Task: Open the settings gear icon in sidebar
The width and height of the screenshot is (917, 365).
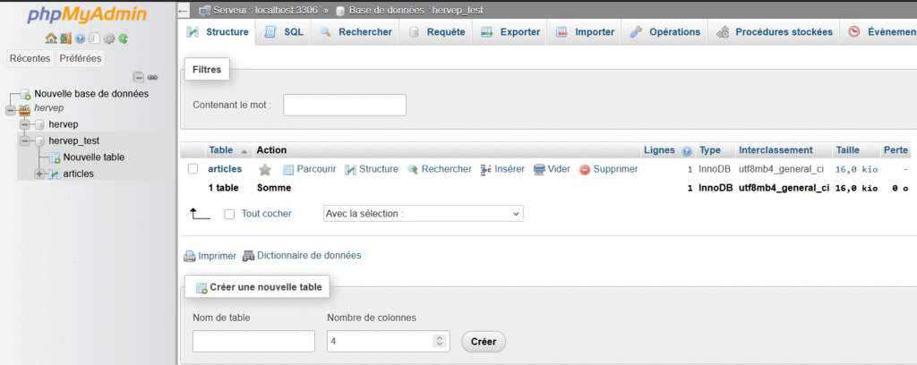Action: click(108, 38)
